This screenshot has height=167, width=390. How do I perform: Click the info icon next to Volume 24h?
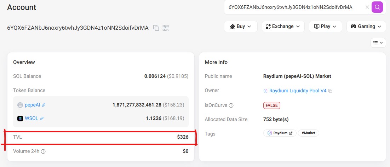coord(43,151)
